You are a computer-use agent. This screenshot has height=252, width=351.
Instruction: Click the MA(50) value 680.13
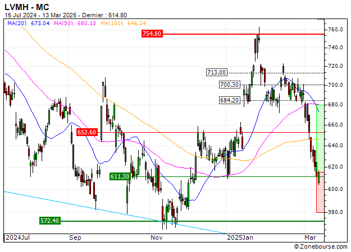pyautogui.click(x=86, y=23)
